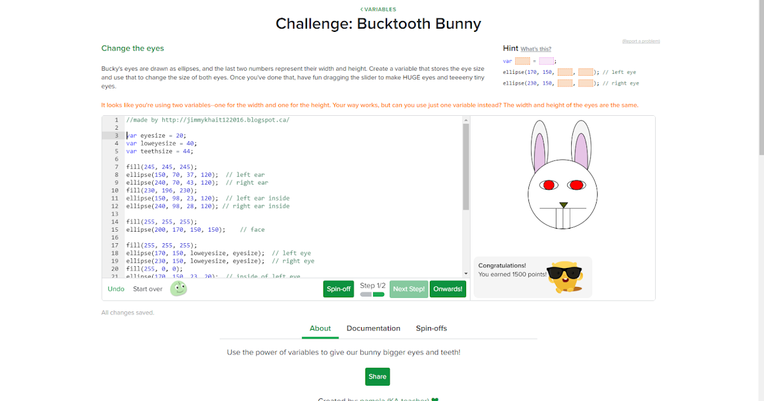The image size is (764, 401).
Task: Click Start over to reset code
Action: point(146,288)
